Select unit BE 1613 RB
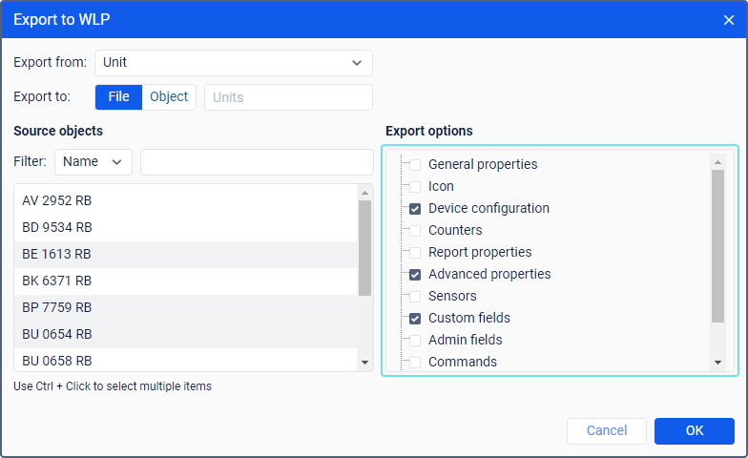The image size is (748, 458). pos(57,254)
